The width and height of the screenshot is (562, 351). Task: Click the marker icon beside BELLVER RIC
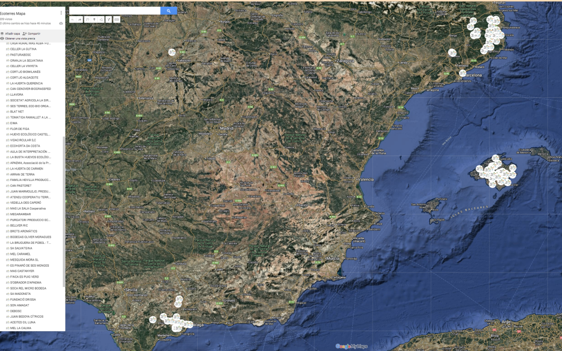7,226
